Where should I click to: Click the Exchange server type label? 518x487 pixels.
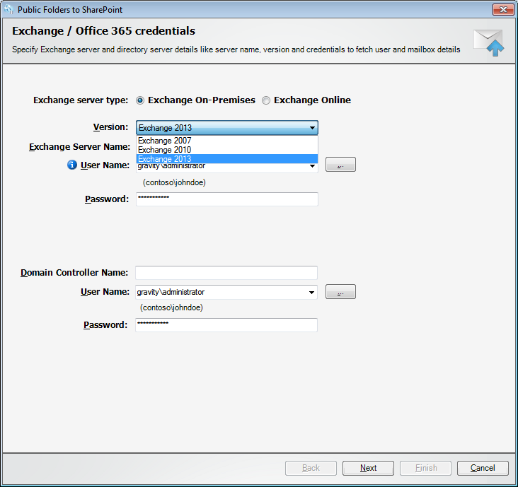coord(81,100)
